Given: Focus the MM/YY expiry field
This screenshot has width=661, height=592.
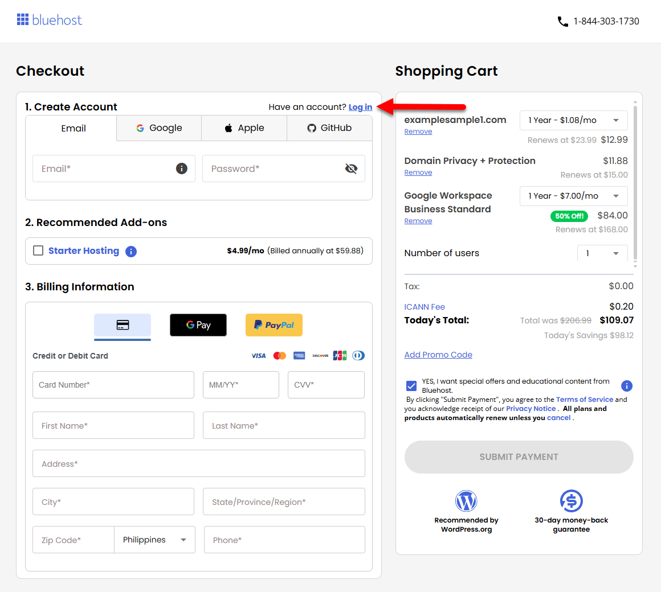Looking at the screenshot, I should [241, 385].
